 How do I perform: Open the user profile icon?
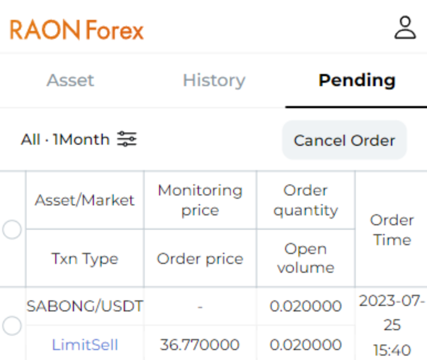405,28
